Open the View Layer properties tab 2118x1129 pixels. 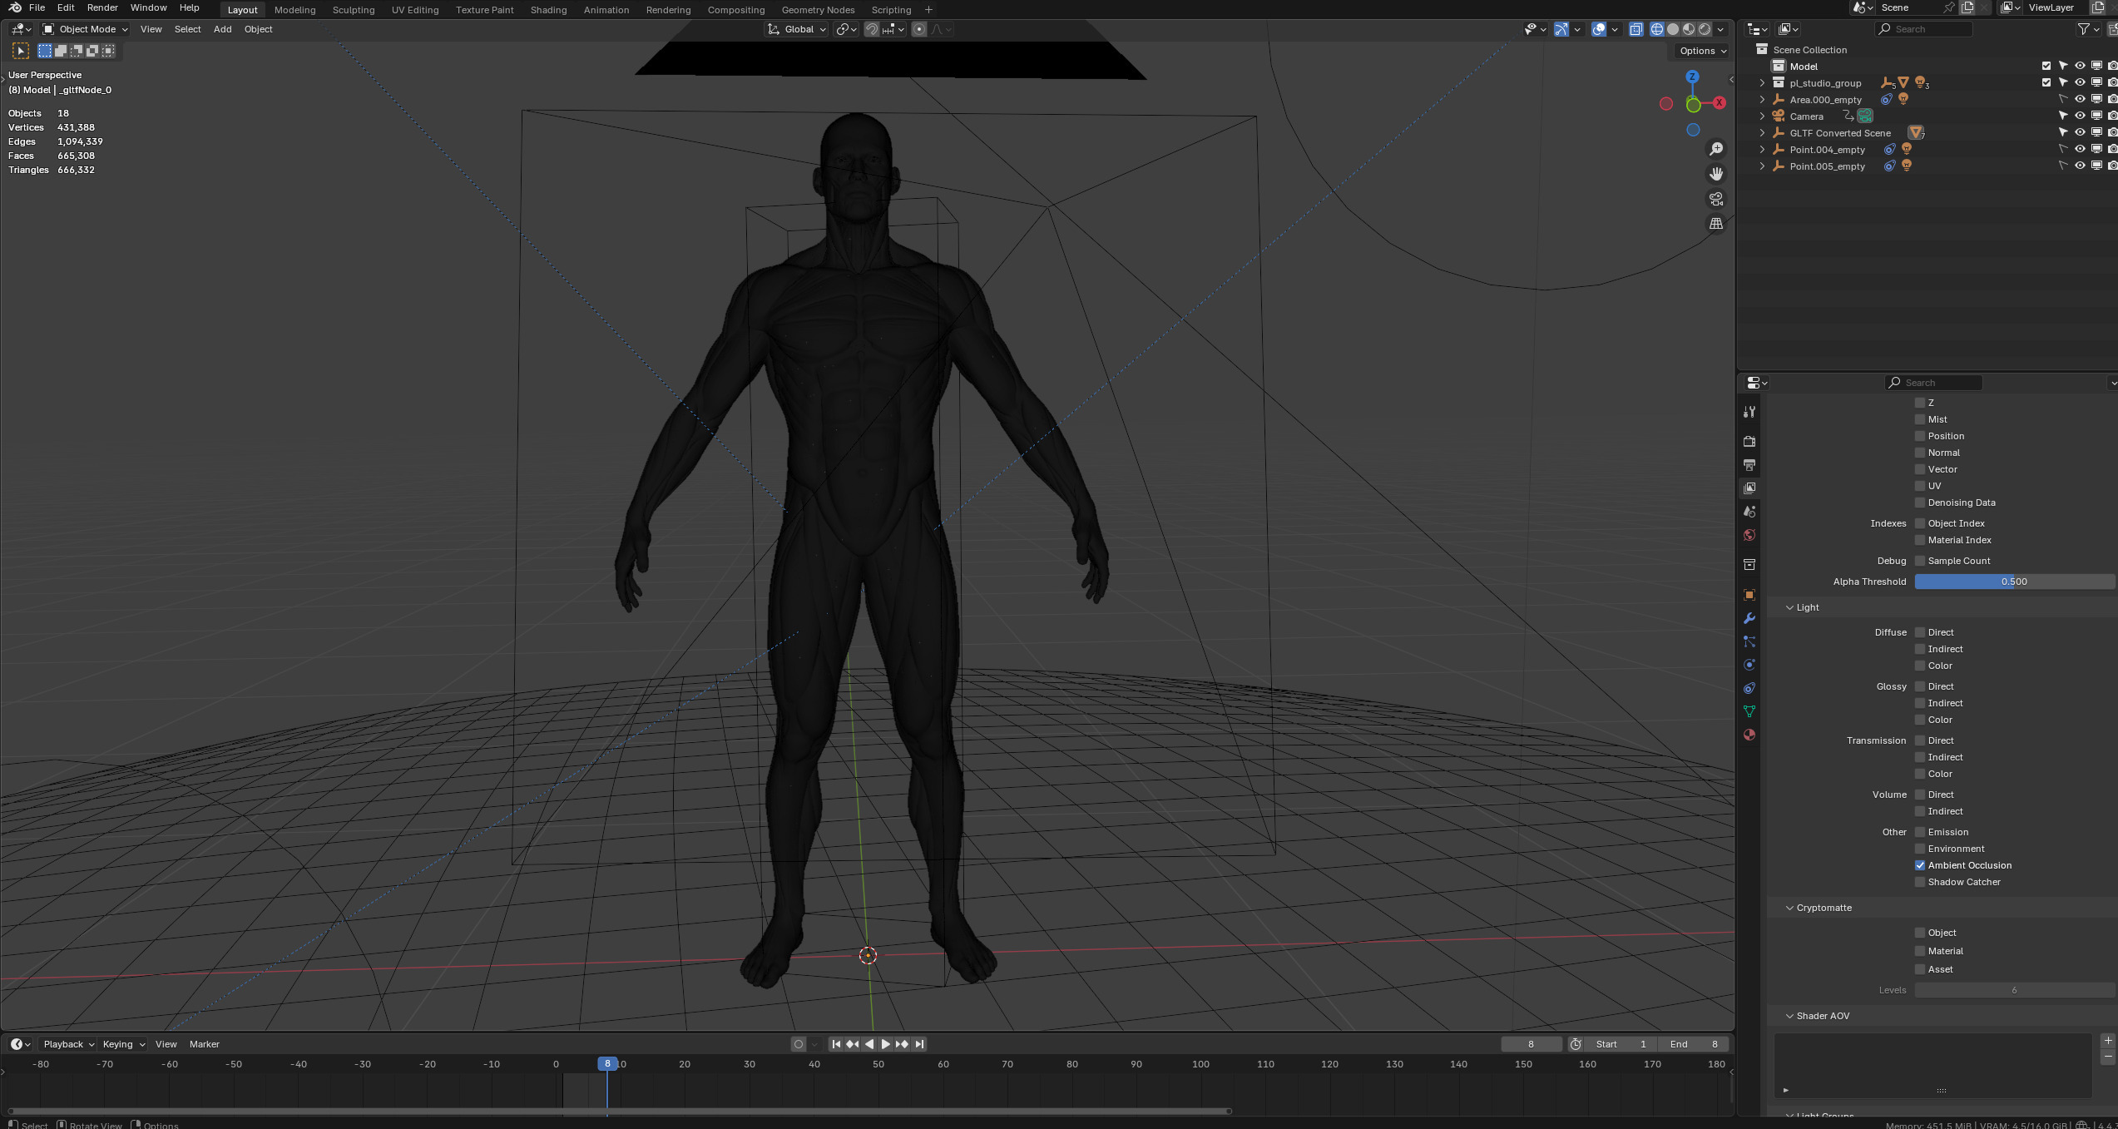[1749, 488]
